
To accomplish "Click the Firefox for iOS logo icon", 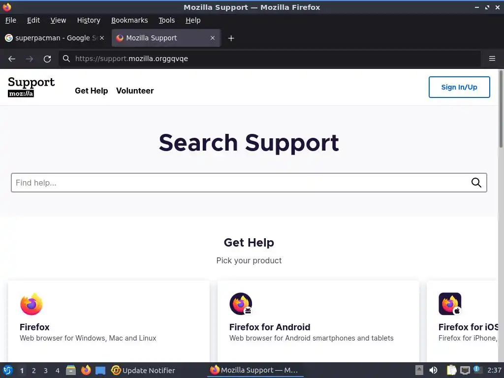I will pos(450,304).
